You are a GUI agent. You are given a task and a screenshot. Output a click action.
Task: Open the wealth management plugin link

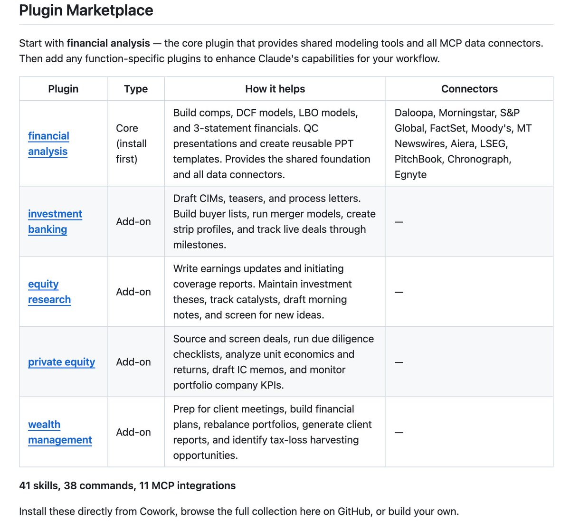click(x=60, y=432)
